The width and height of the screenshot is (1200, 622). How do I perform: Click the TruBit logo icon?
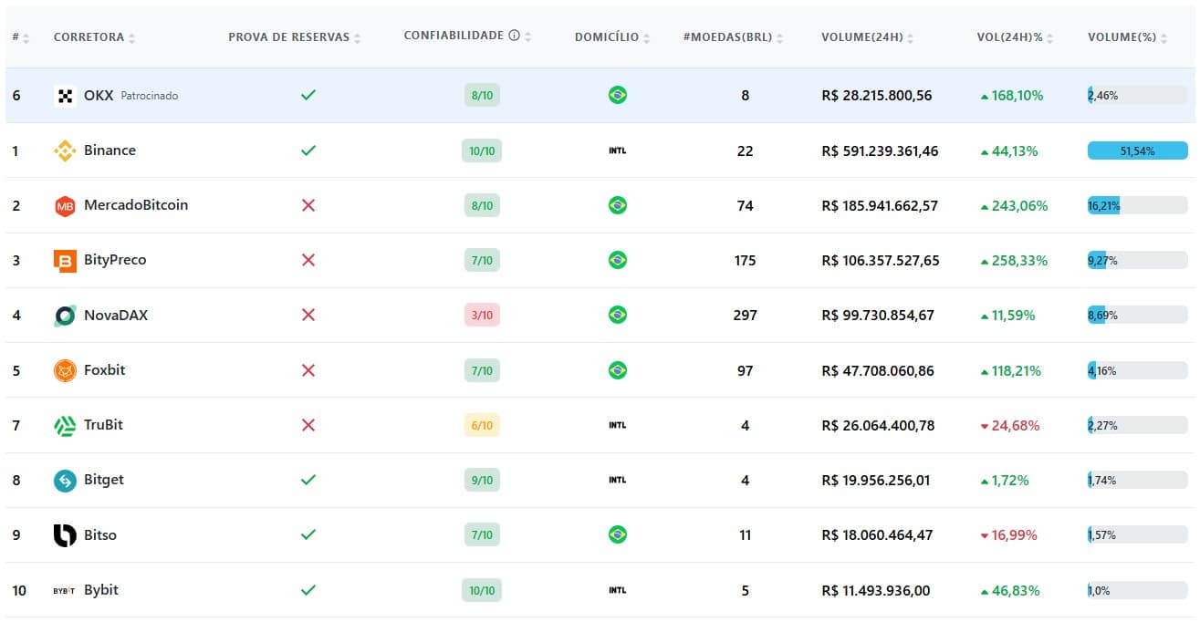pyautogui.click(x=65, y=425)
